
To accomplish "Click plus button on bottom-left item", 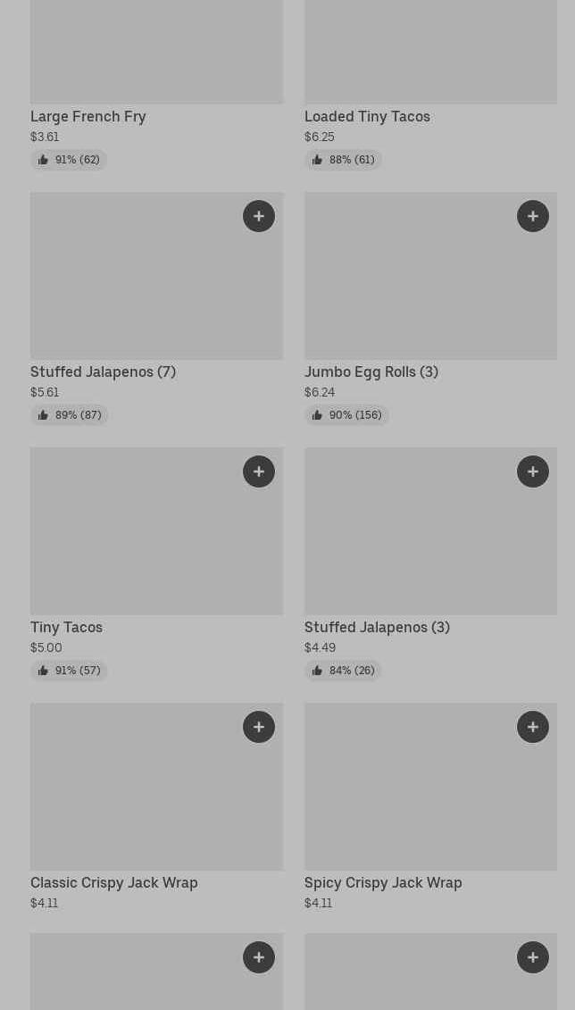I will (x=259, y=957).
